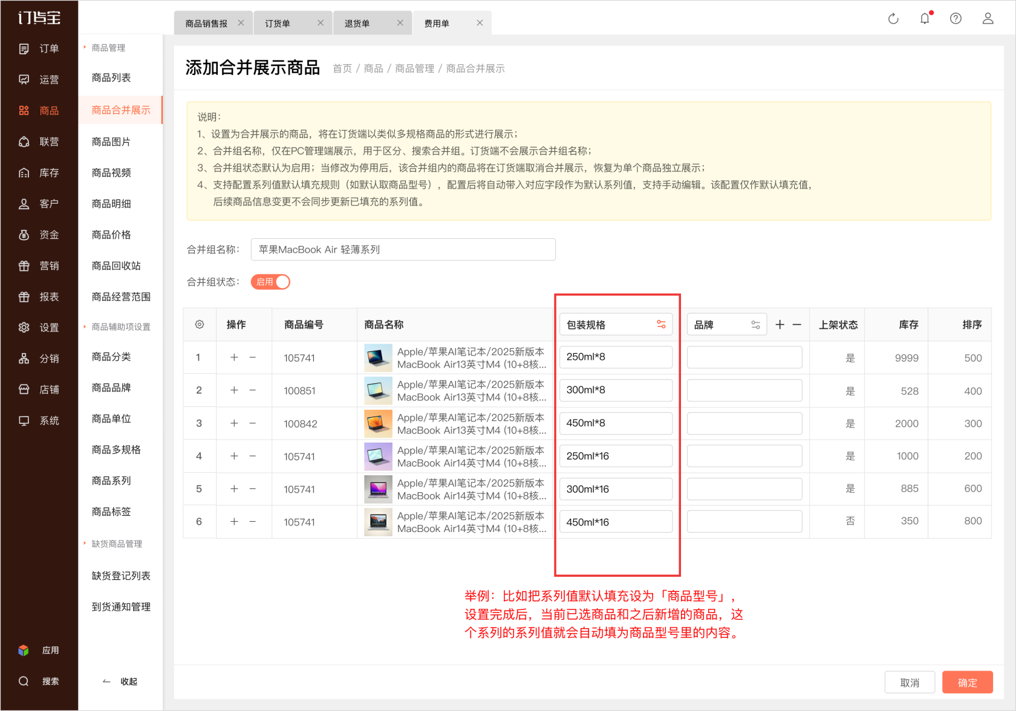The width and height of the screenshot is (1016, 711).
Task: Open the 联营 sidebar section
Action: [x=39, y=142]
